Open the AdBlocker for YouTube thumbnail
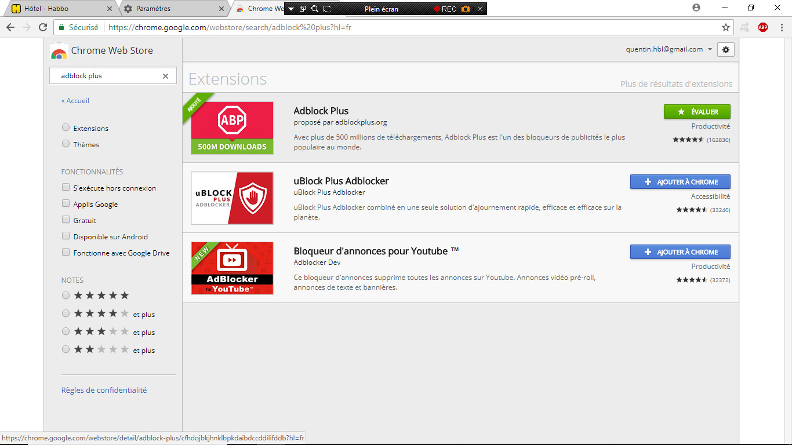 point(232,268)
